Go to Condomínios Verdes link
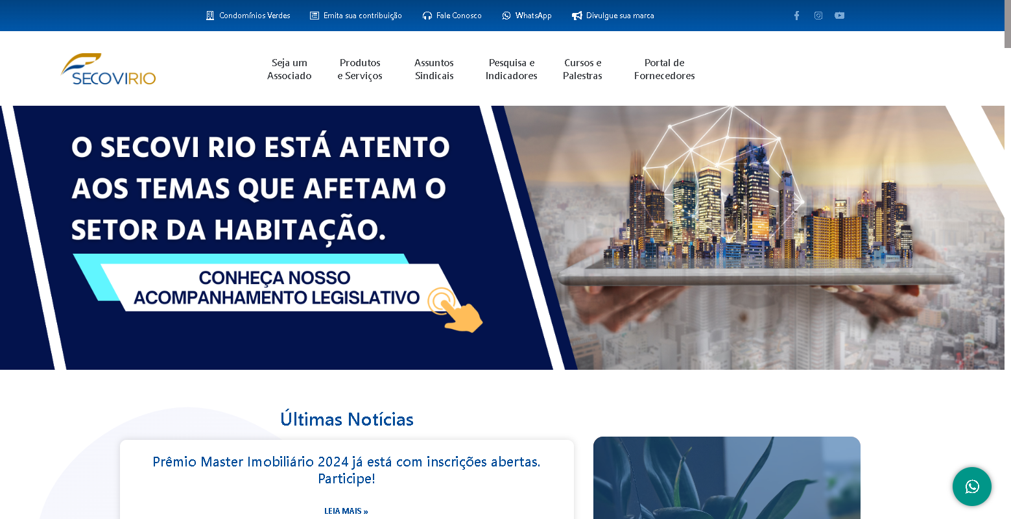 pos(255,16)
